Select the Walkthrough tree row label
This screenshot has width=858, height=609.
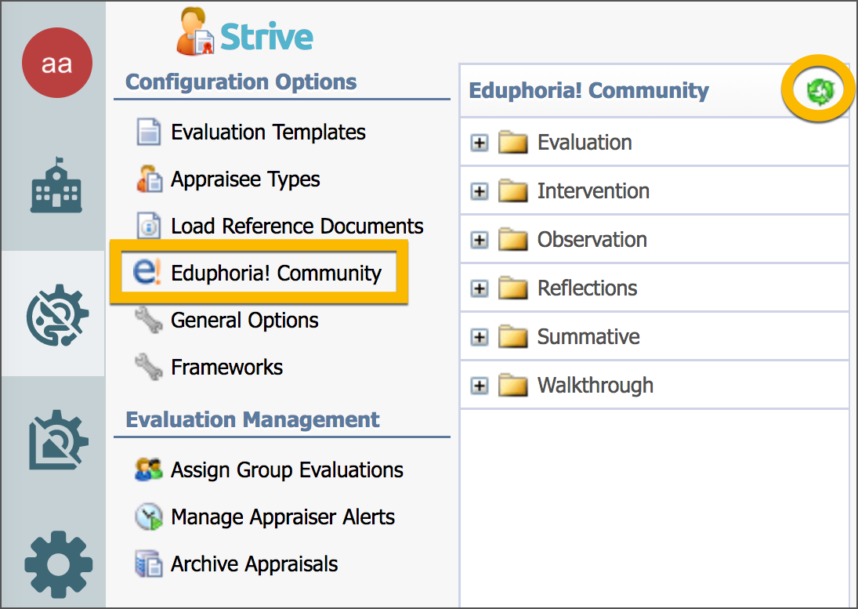click(x=596, y=385)
